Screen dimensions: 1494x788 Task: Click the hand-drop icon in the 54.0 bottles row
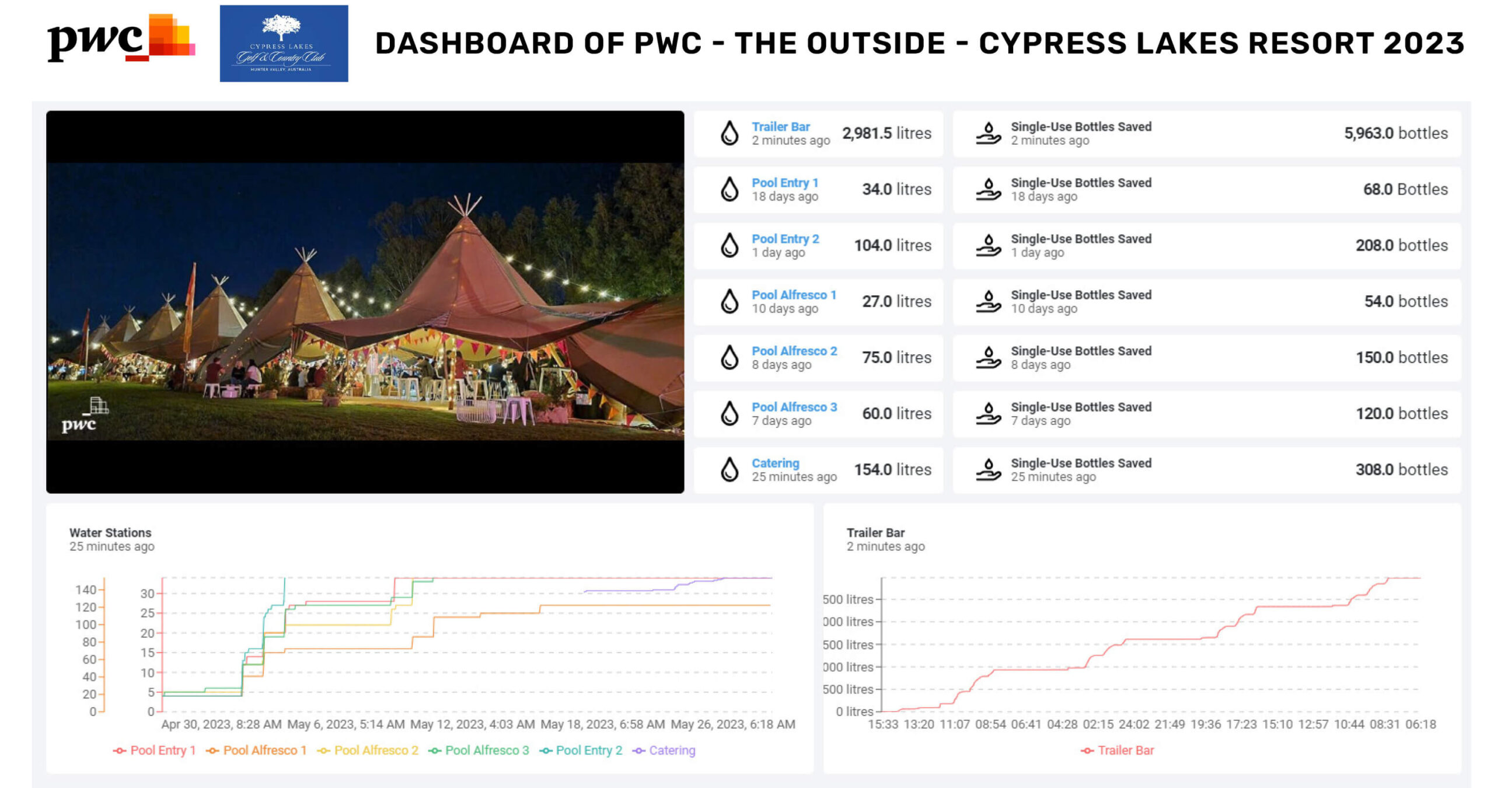988,301
